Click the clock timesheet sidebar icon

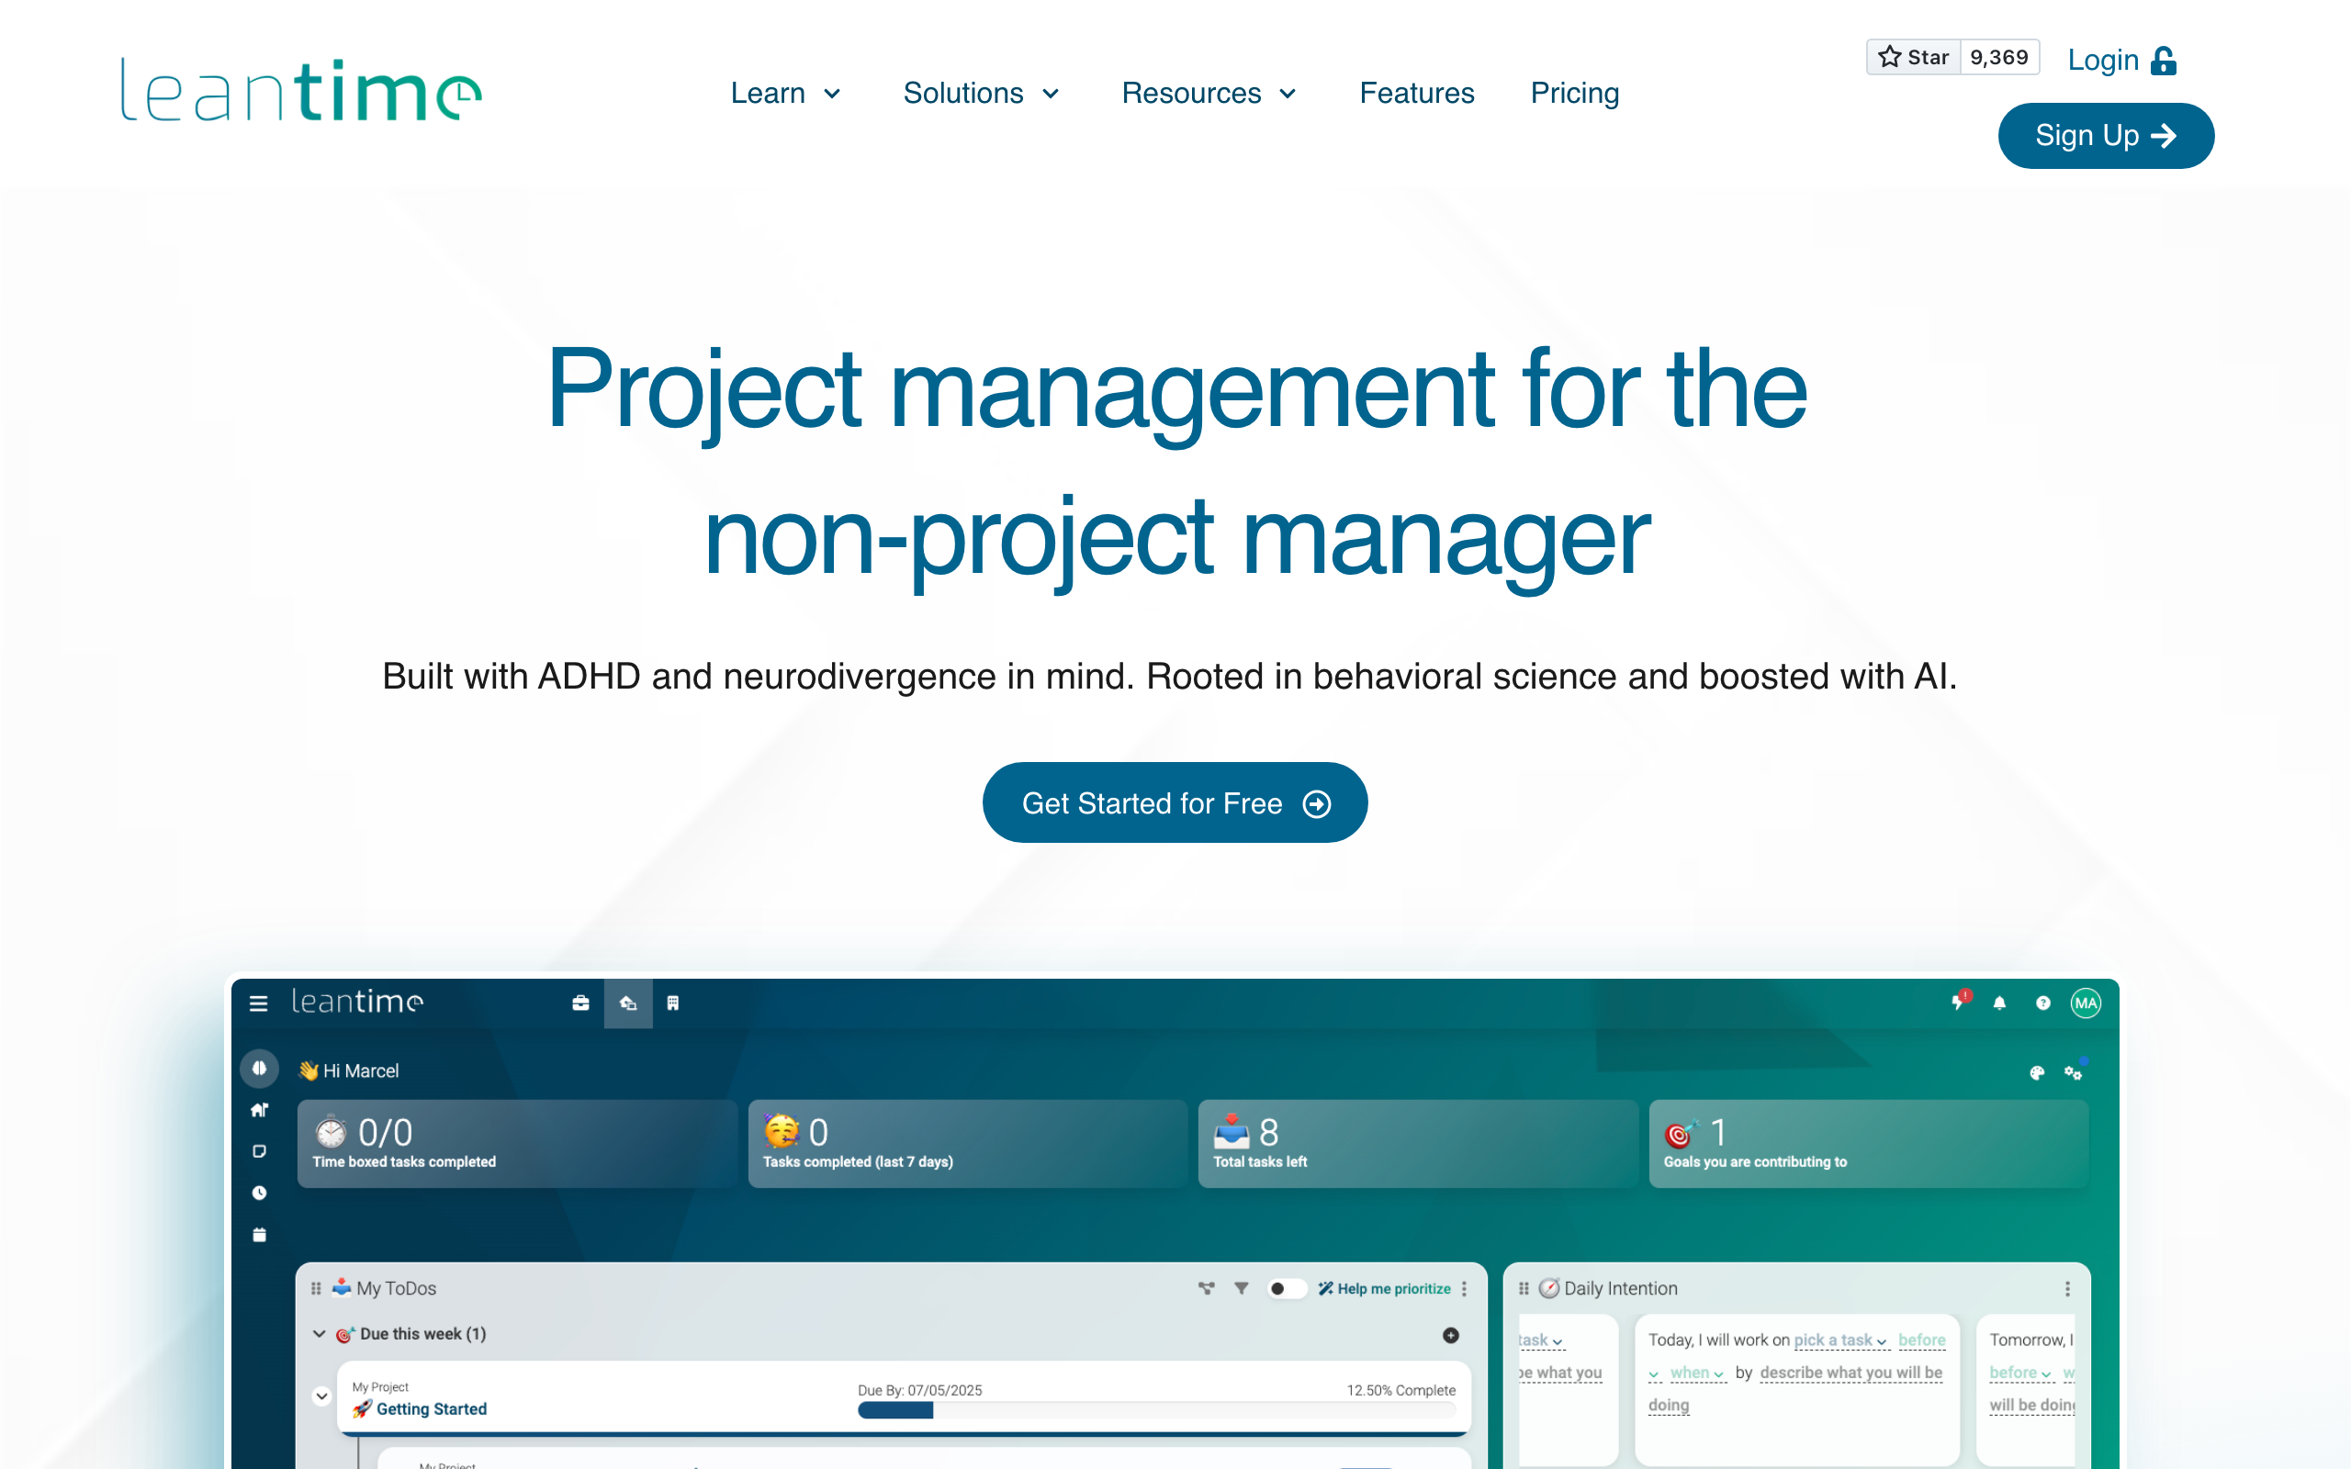[259, 1193]
